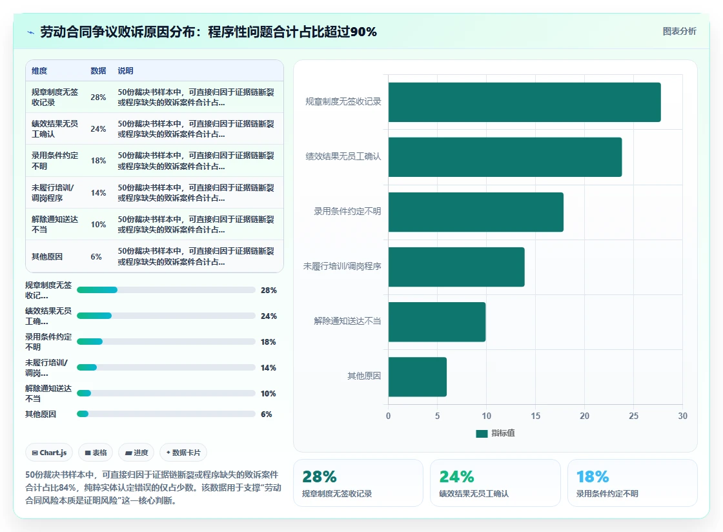Click the x-axis tick label 30
723x532 pixels.
point(682,416)
